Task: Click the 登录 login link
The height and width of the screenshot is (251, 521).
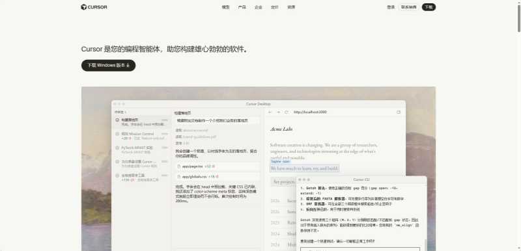Action: [391, 7]
